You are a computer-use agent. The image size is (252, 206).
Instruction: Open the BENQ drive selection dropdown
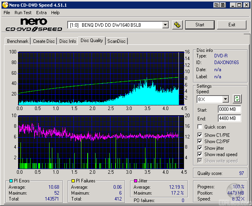(165, 25)
